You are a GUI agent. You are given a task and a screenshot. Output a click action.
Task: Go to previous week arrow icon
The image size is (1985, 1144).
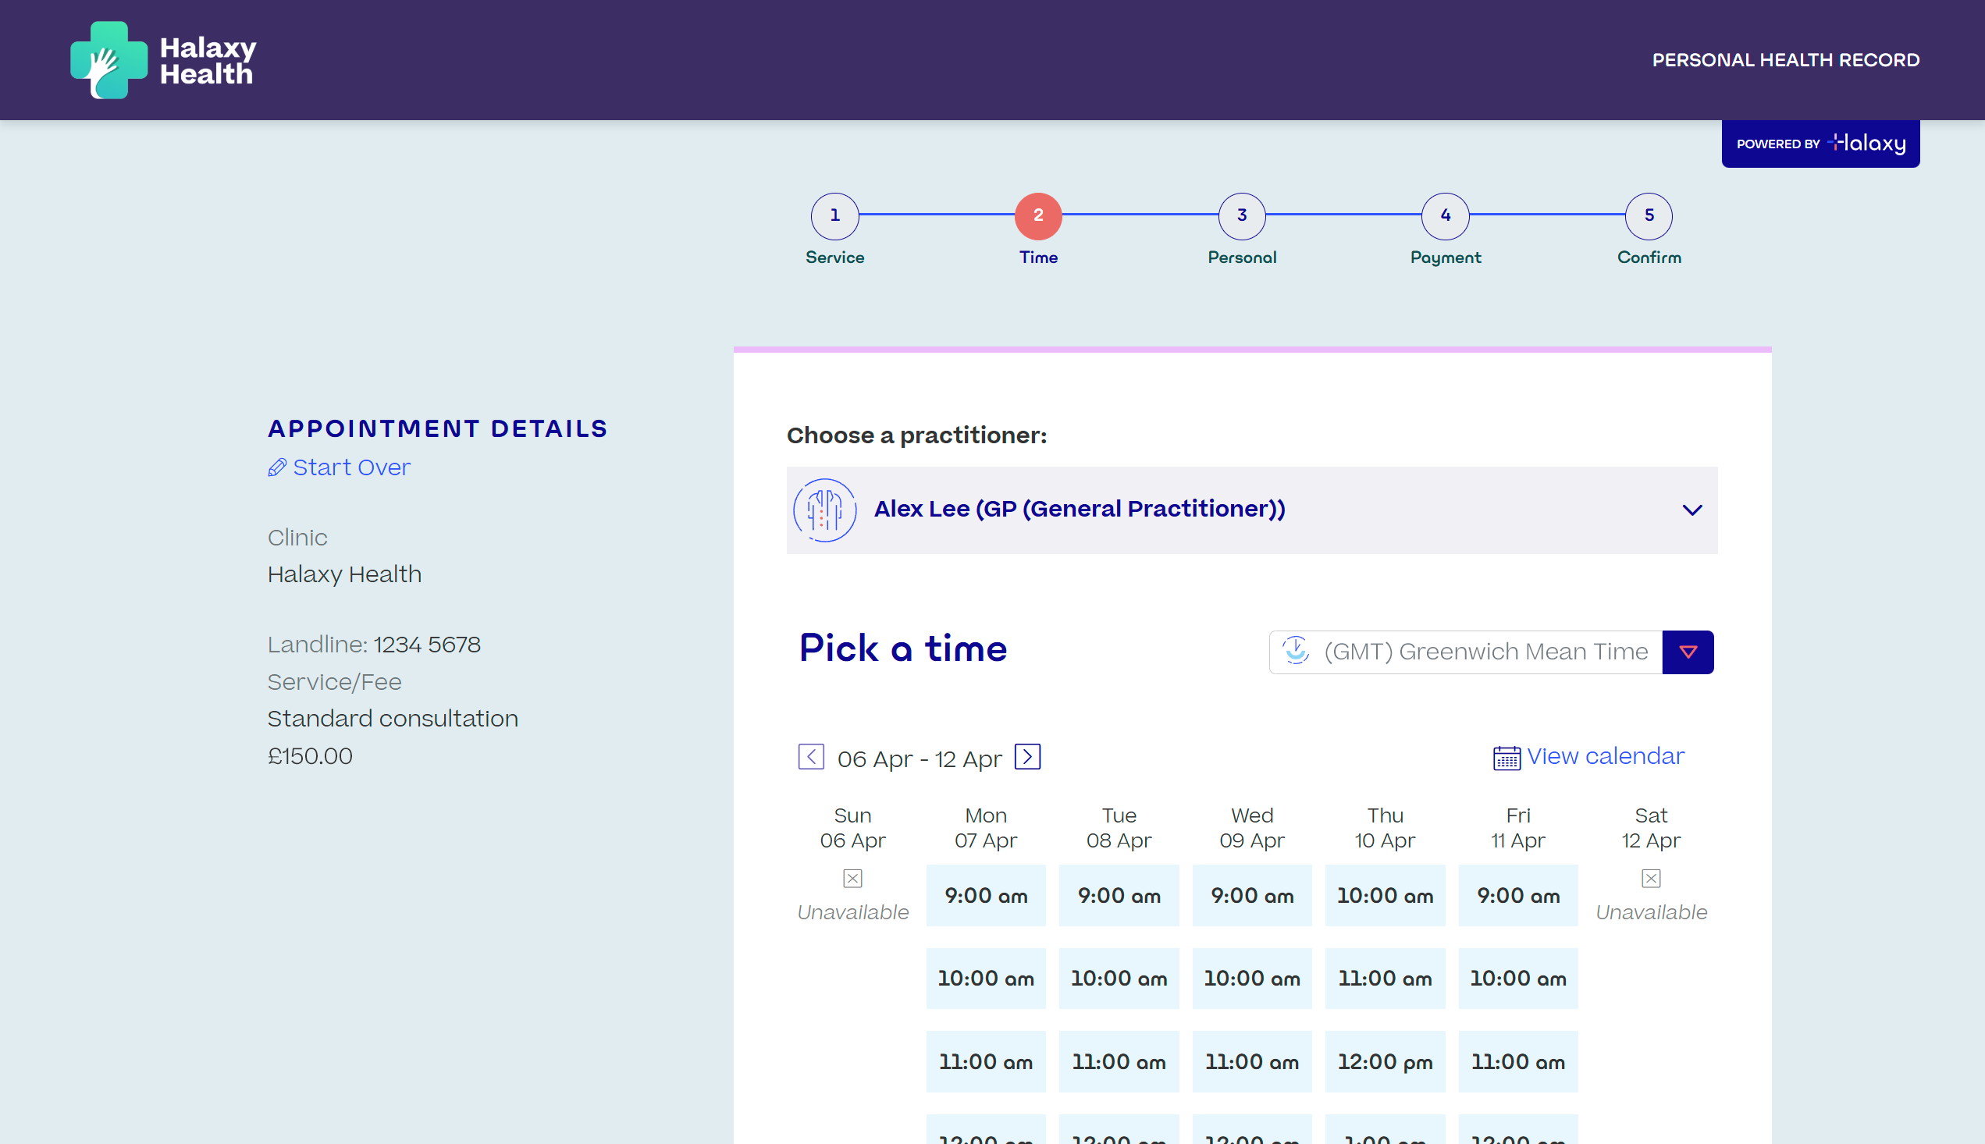click(811, 757)
